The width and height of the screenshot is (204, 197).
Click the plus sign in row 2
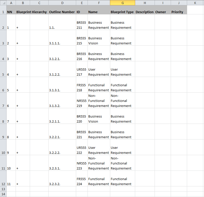tap(17, 28)
